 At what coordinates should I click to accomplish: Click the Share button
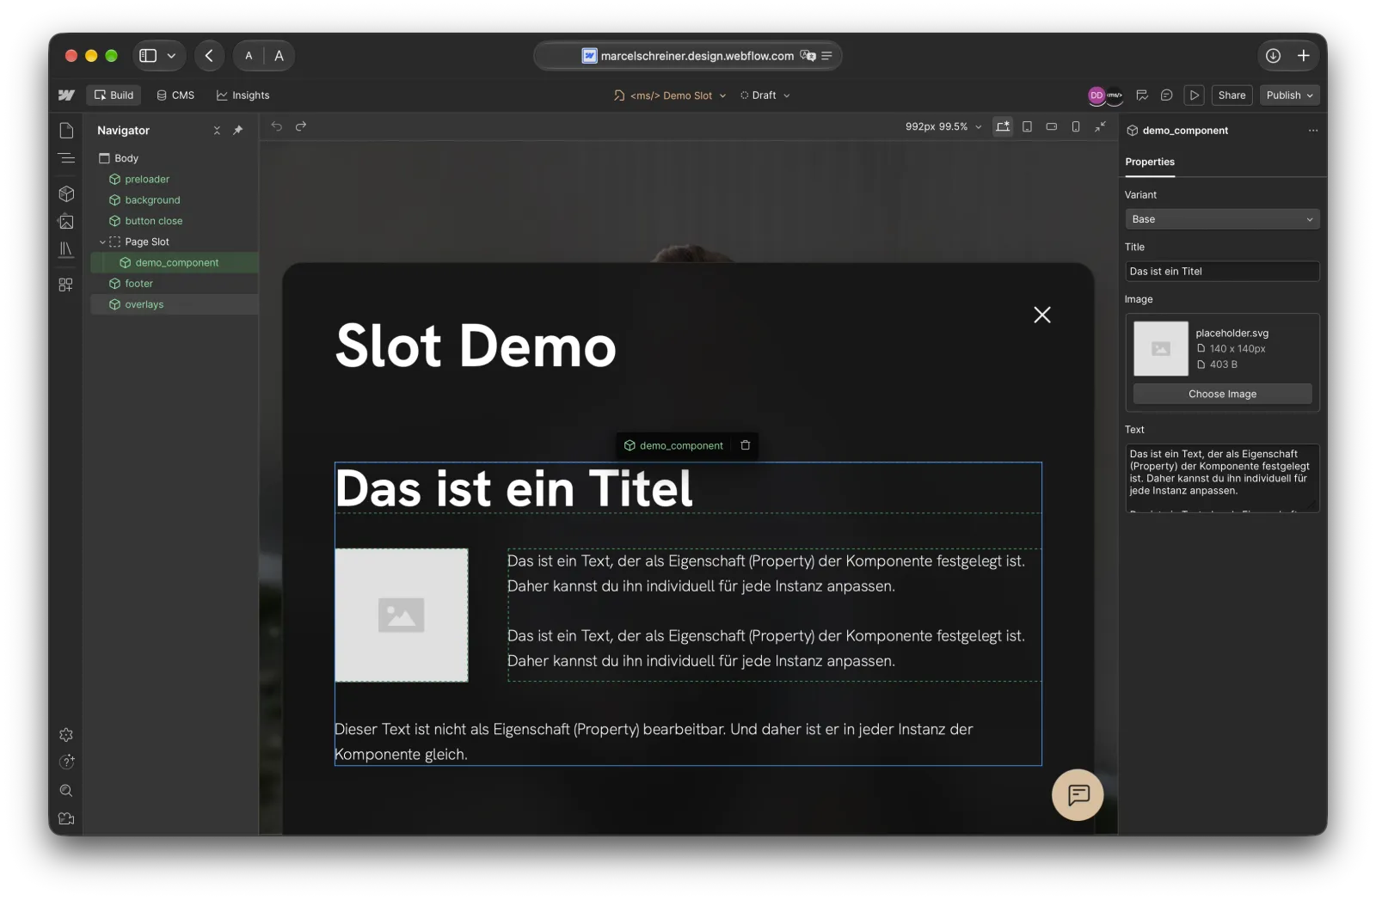pos(1232,95)
